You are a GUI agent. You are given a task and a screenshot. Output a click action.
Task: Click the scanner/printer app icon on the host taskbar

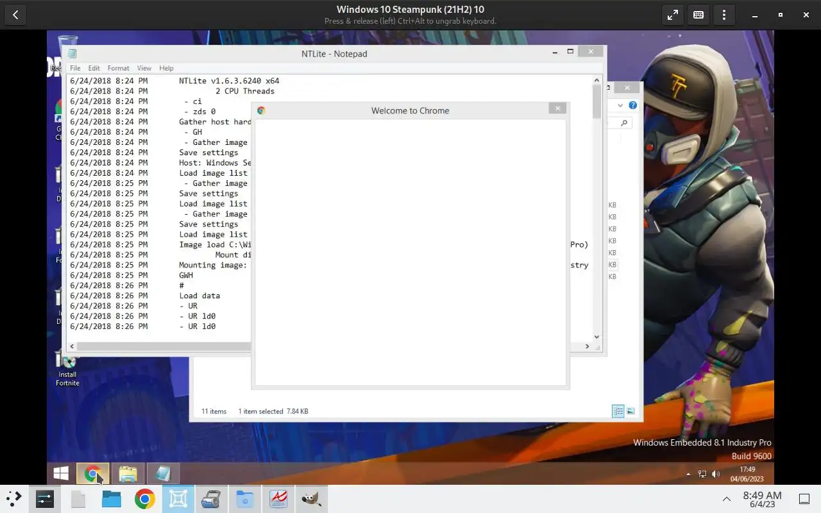(x=212, y=499)
